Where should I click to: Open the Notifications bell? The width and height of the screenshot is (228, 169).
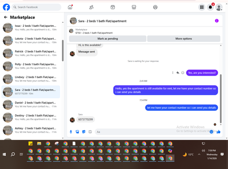pos(210,7)
